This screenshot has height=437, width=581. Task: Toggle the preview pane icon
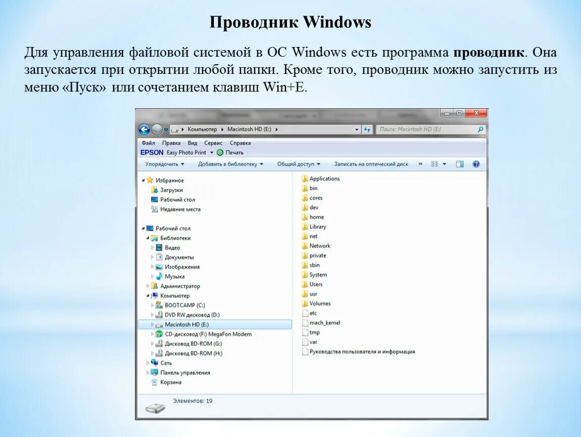(x=459, y=164)
